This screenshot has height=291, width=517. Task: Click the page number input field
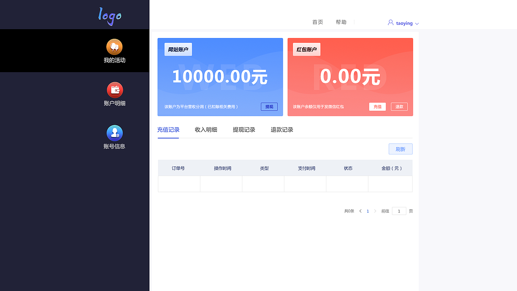399,211
